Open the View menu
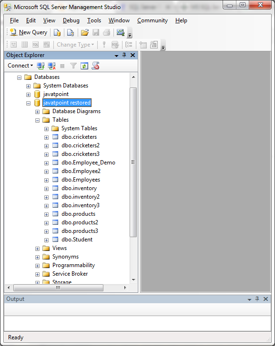The height and width of the screenshot is (346, 275). point(49,20)
